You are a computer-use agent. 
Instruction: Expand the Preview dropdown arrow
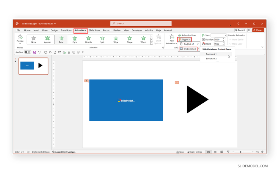(20, 44)
